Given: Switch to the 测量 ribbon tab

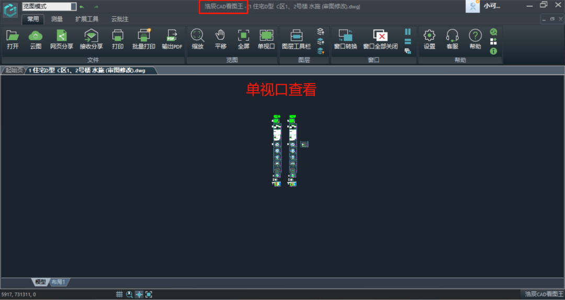Looking at the screenshot, I should coord(56,19).
